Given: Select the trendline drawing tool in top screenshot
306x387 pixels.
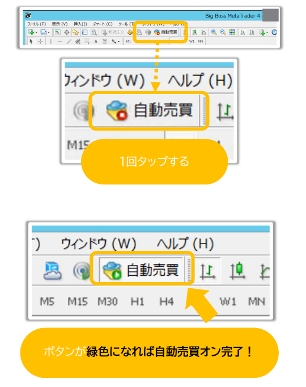Looking at the screenshot, I should pyautogui.click(x=69, y=41).
